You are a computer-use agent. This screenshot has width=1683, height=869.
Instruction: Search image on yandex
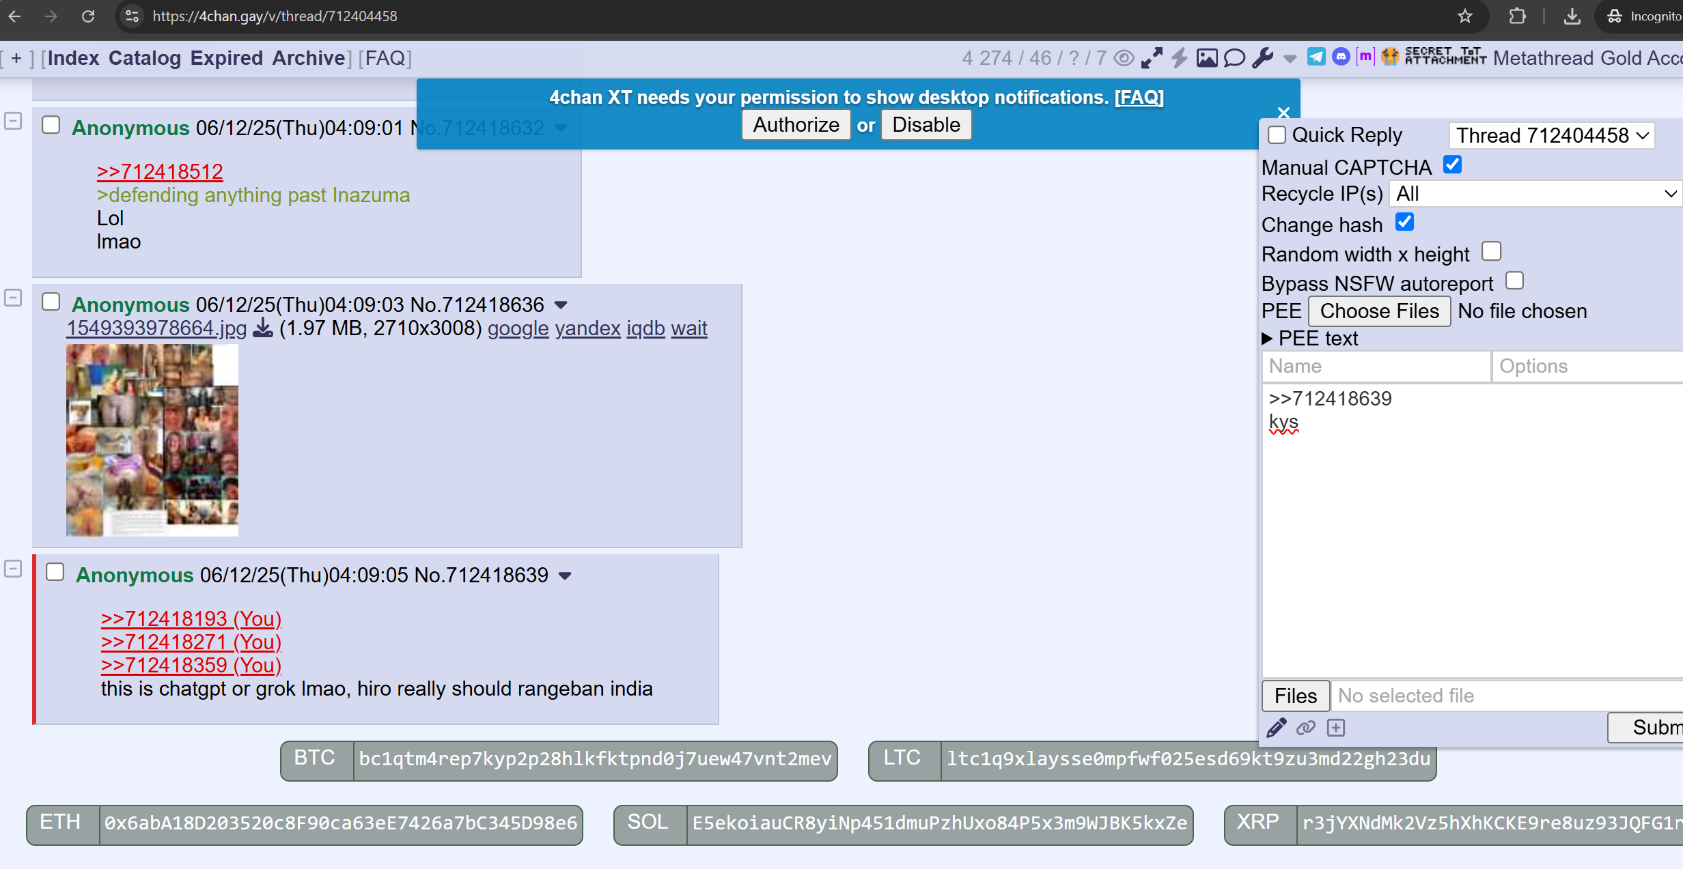(x=587, y=328)
